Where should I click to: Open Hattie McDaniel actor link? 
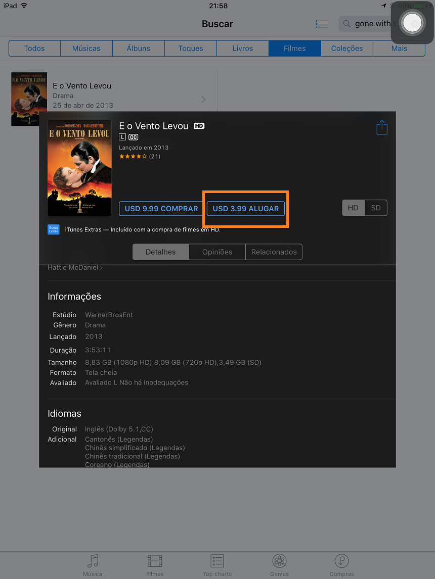(75, 267)
